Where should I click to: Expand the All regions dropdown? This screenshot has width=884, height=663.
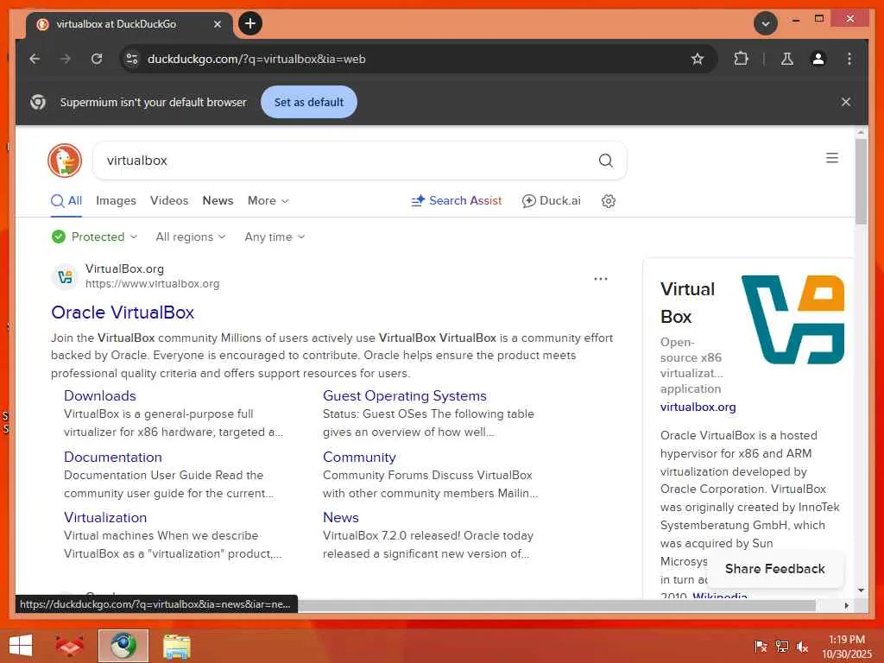pyautogui.click(x=191, y=237)
